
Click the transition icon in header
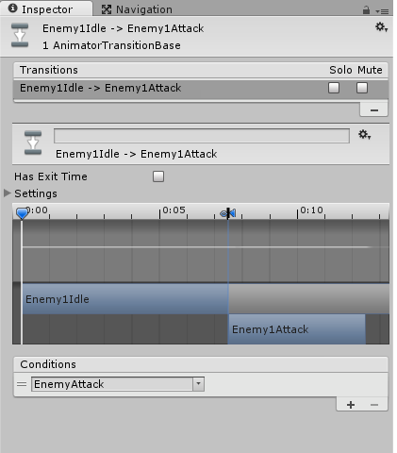click(20, 35)
